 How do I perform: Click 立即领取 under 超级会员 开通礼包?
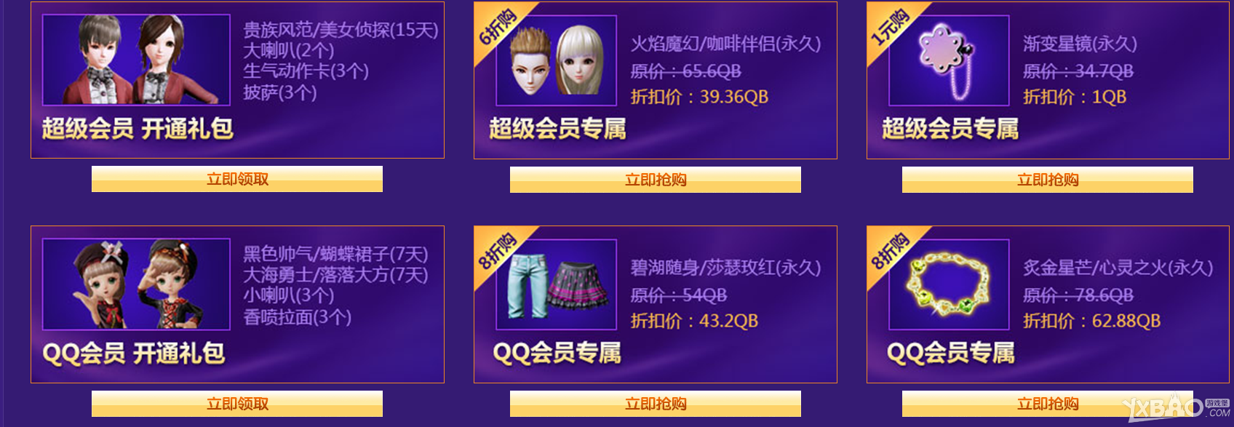(237, 179)
